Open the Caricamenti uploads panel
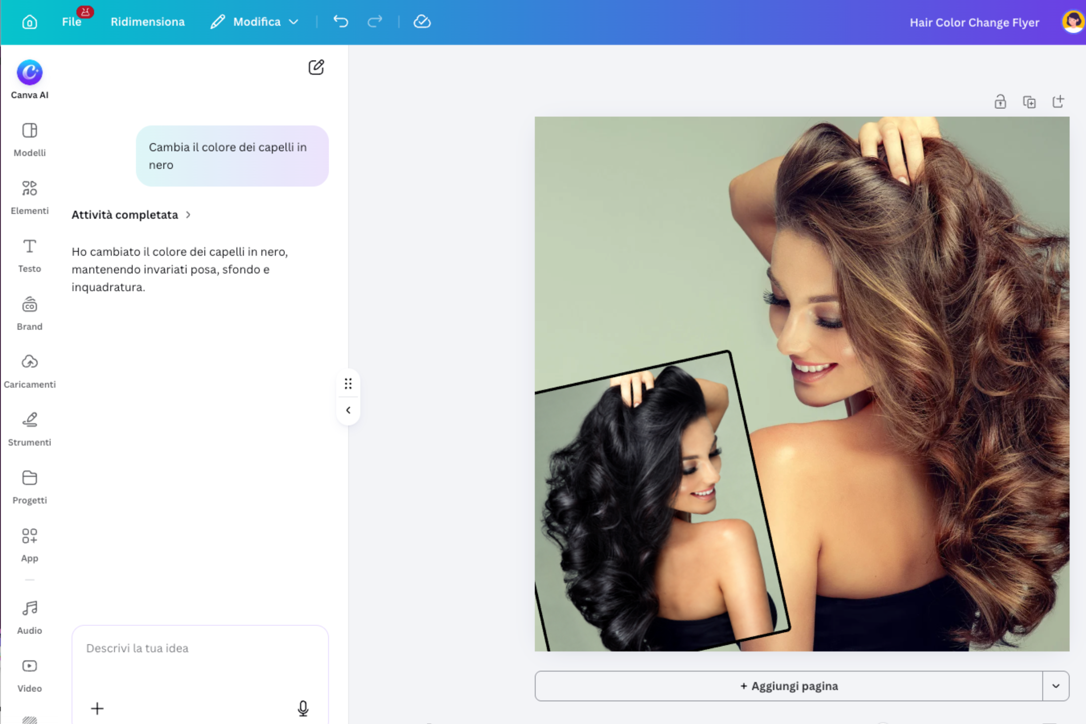 pos(30,371)
